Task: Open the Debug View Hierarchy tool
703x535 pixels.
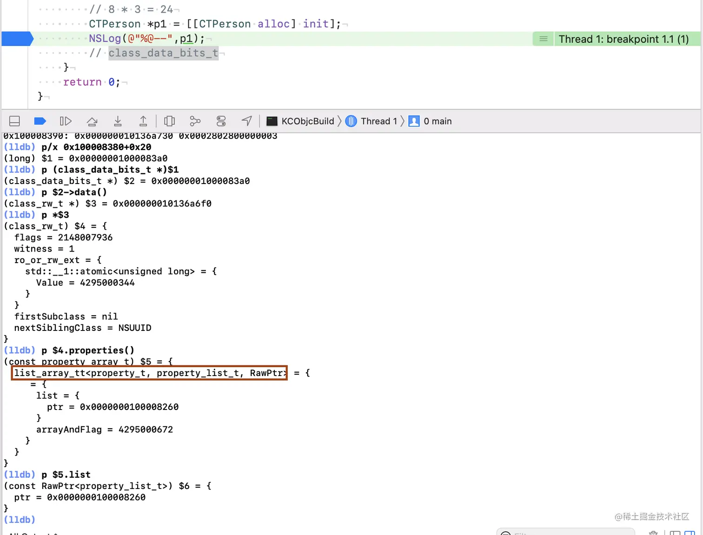Action: coord(170,121)
